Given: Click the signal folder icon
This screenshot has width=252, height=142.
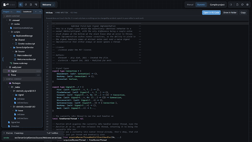Looking at the screenshot, I should tap(16, 95).
